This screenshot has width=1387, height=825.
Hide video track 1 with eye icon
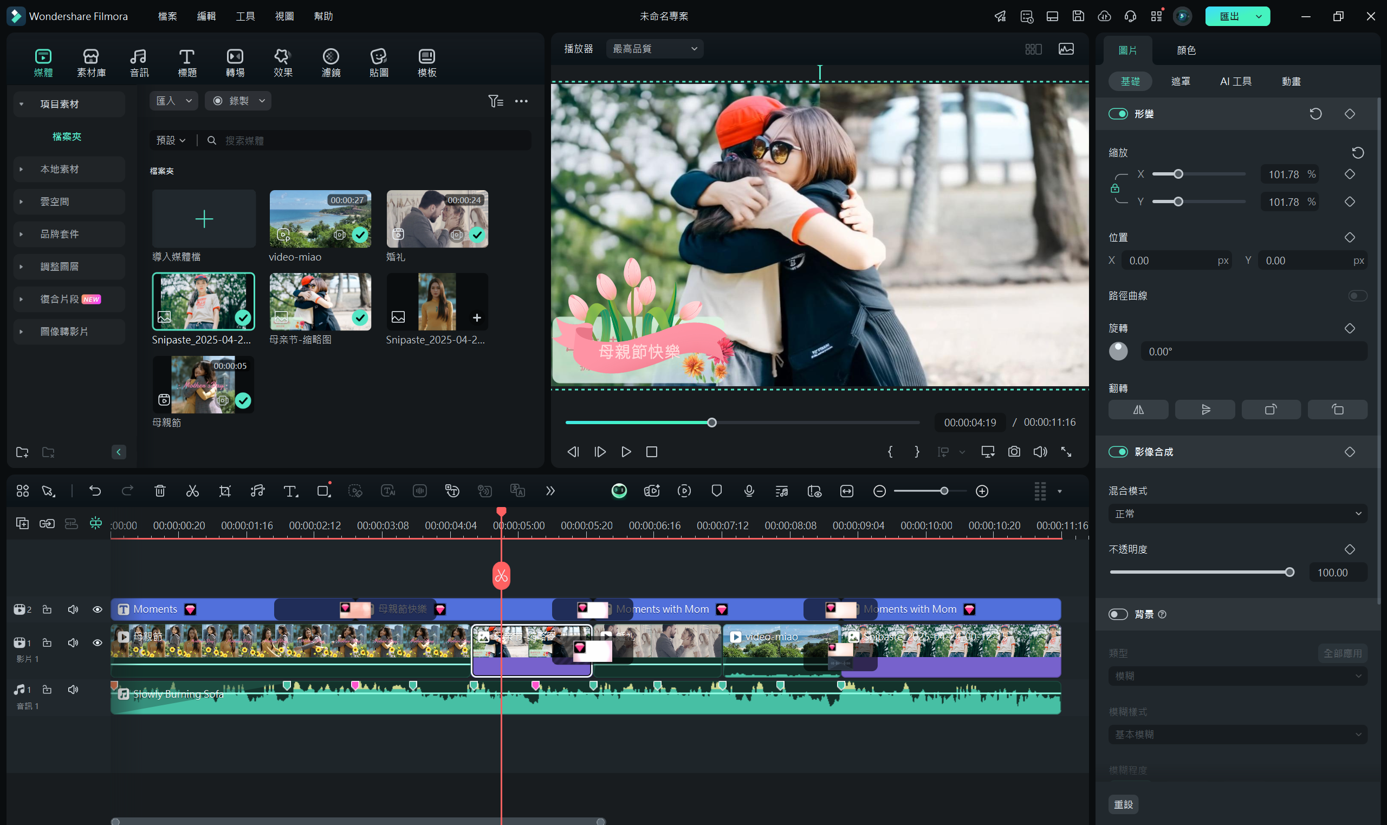(x=98, y=642)
